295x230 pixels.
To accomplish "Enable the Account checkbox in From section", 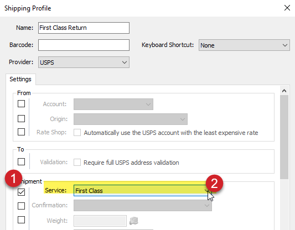I will point(21,103).
